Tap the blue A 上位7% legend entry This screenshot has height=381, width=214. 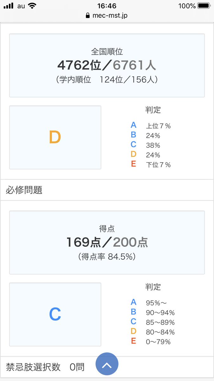[151, 126]
